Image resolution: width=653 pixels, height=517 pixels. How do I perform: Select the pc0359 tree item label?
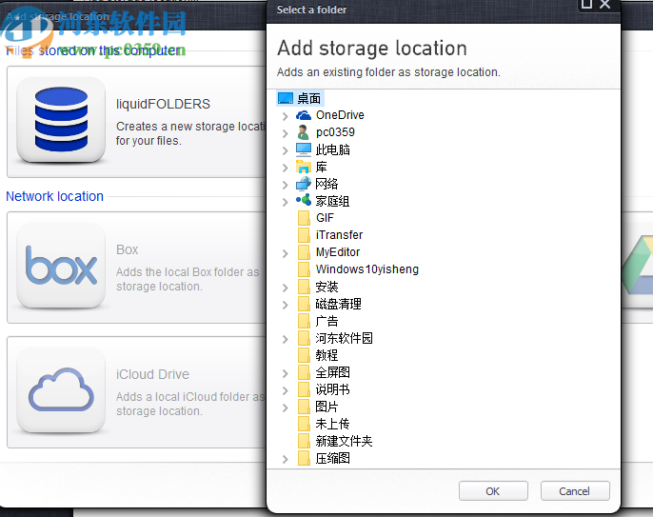tap(335, 132)
